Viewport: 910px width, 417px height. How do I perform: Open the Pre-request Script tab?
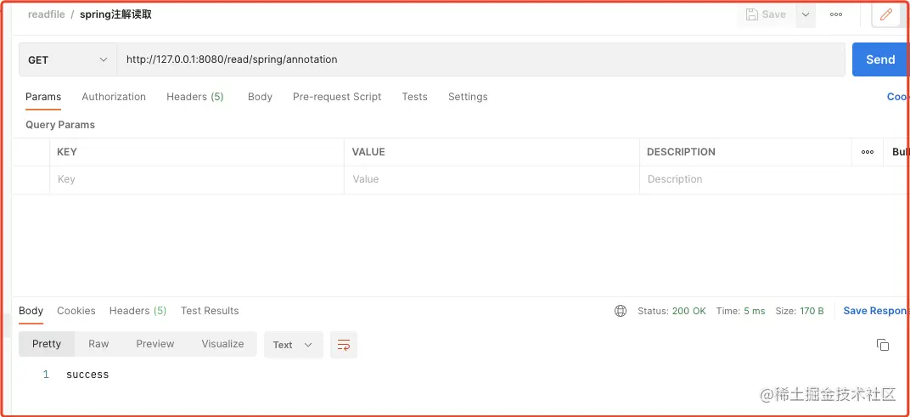click(337, 97)
